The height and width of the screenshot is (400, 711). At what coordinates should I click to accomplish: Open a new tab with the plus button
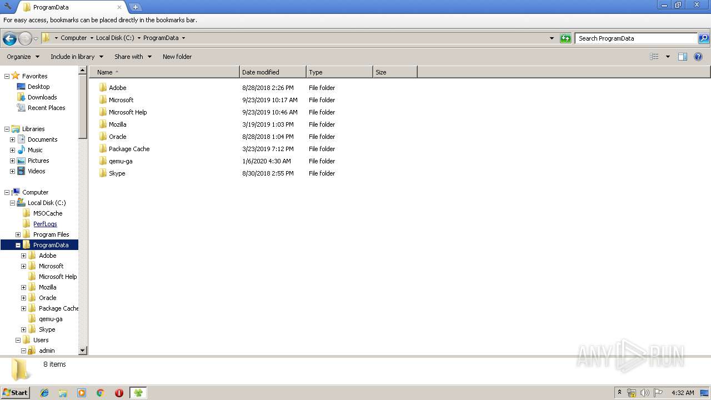(x=135, y=7)
